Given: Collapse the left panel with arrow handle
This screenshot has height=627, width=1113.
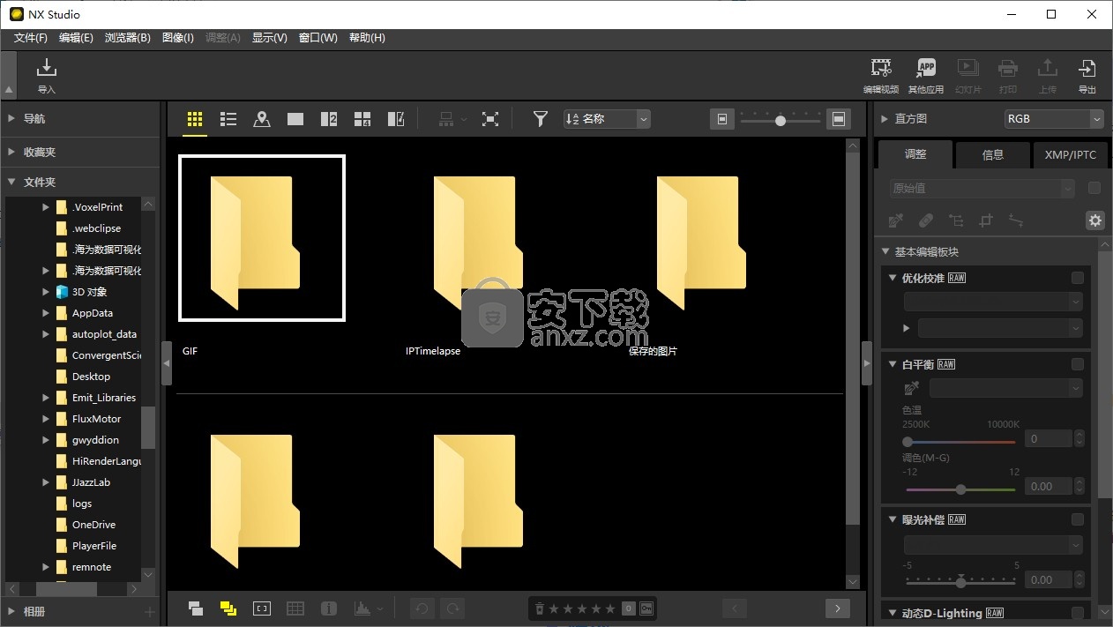Looking at the screenshot, I should (167, 363).
